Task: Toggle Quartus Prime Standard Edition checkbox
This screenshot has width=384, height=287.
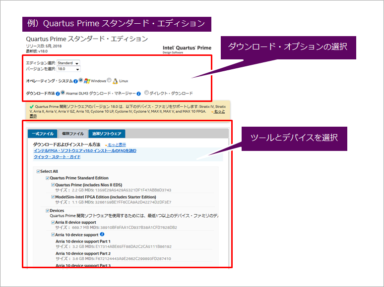Action: click(48, 178)
